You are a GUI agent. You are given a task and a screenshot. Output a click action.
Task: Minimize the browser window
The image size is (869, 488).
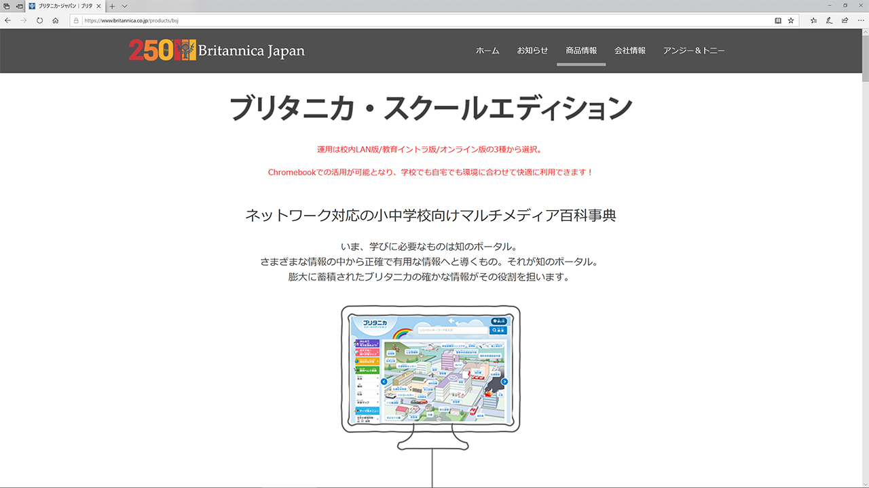coord(829,5)
